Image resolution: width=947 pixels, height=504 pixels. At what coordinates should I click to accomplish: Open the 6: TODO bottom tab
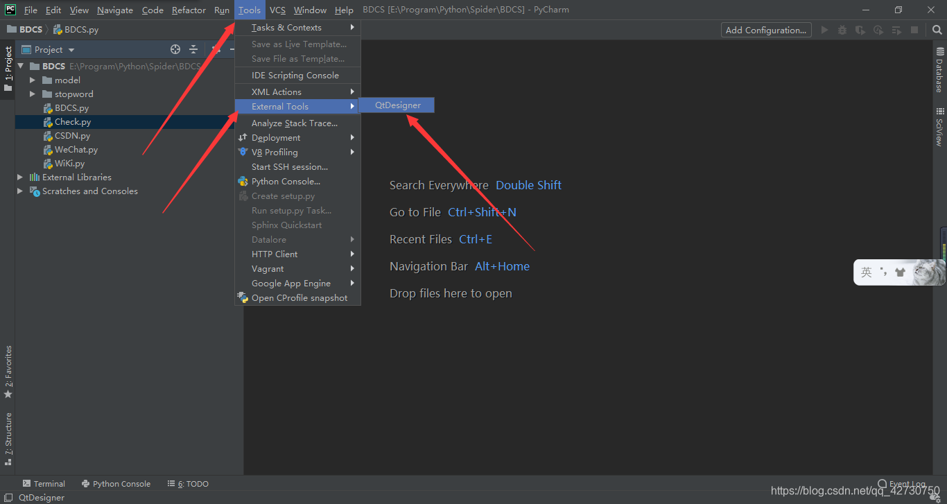click(188, 484)
